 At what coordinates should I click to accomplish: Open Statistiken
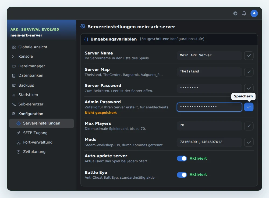click(41, 95)
